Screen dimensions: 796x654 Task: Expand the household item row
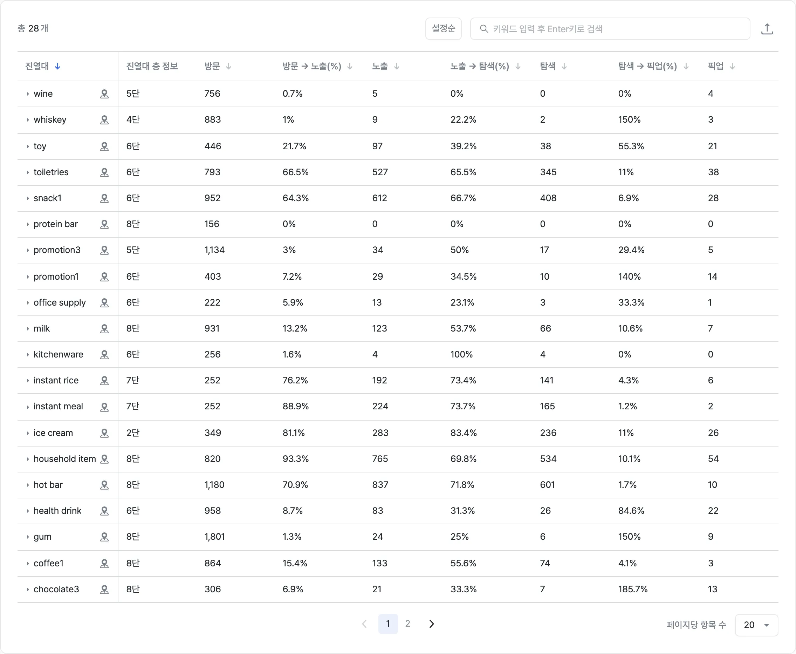[27, 459]
